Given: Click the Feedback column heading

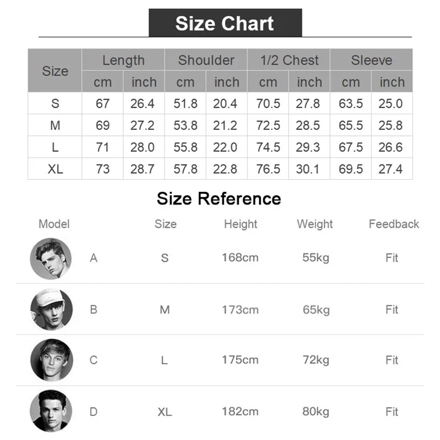Looking at the screenshot, I should tap(394, 224).
